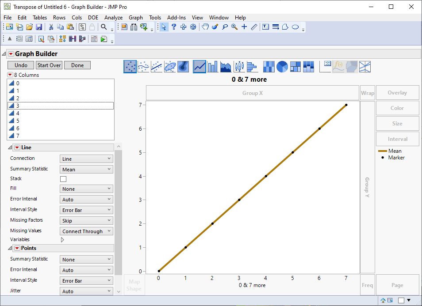Image resolution: width=422 pixels, height=306 pixels.
Task: Open the DOE menu
Action: (93, 17)
